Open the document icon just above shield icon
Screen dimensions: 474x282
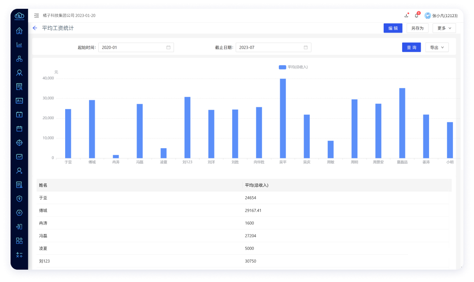(19, 185)
